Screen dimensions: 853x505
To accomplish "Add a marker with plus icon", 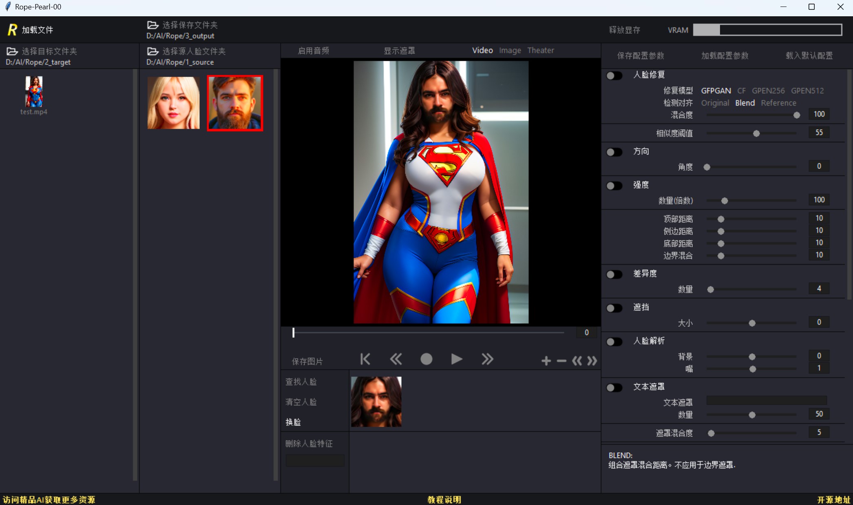I will [546, 361].
